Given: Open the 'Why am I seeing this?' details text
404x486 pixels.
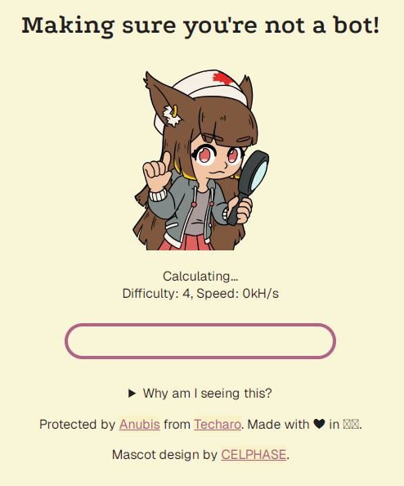Looking at the screenshot, I should click(x=207, y=394).
